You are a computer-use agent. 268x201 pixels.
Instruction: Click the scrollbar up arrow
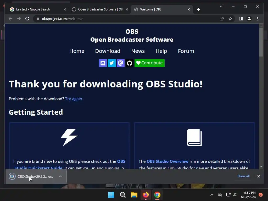[x=261, y=26]
